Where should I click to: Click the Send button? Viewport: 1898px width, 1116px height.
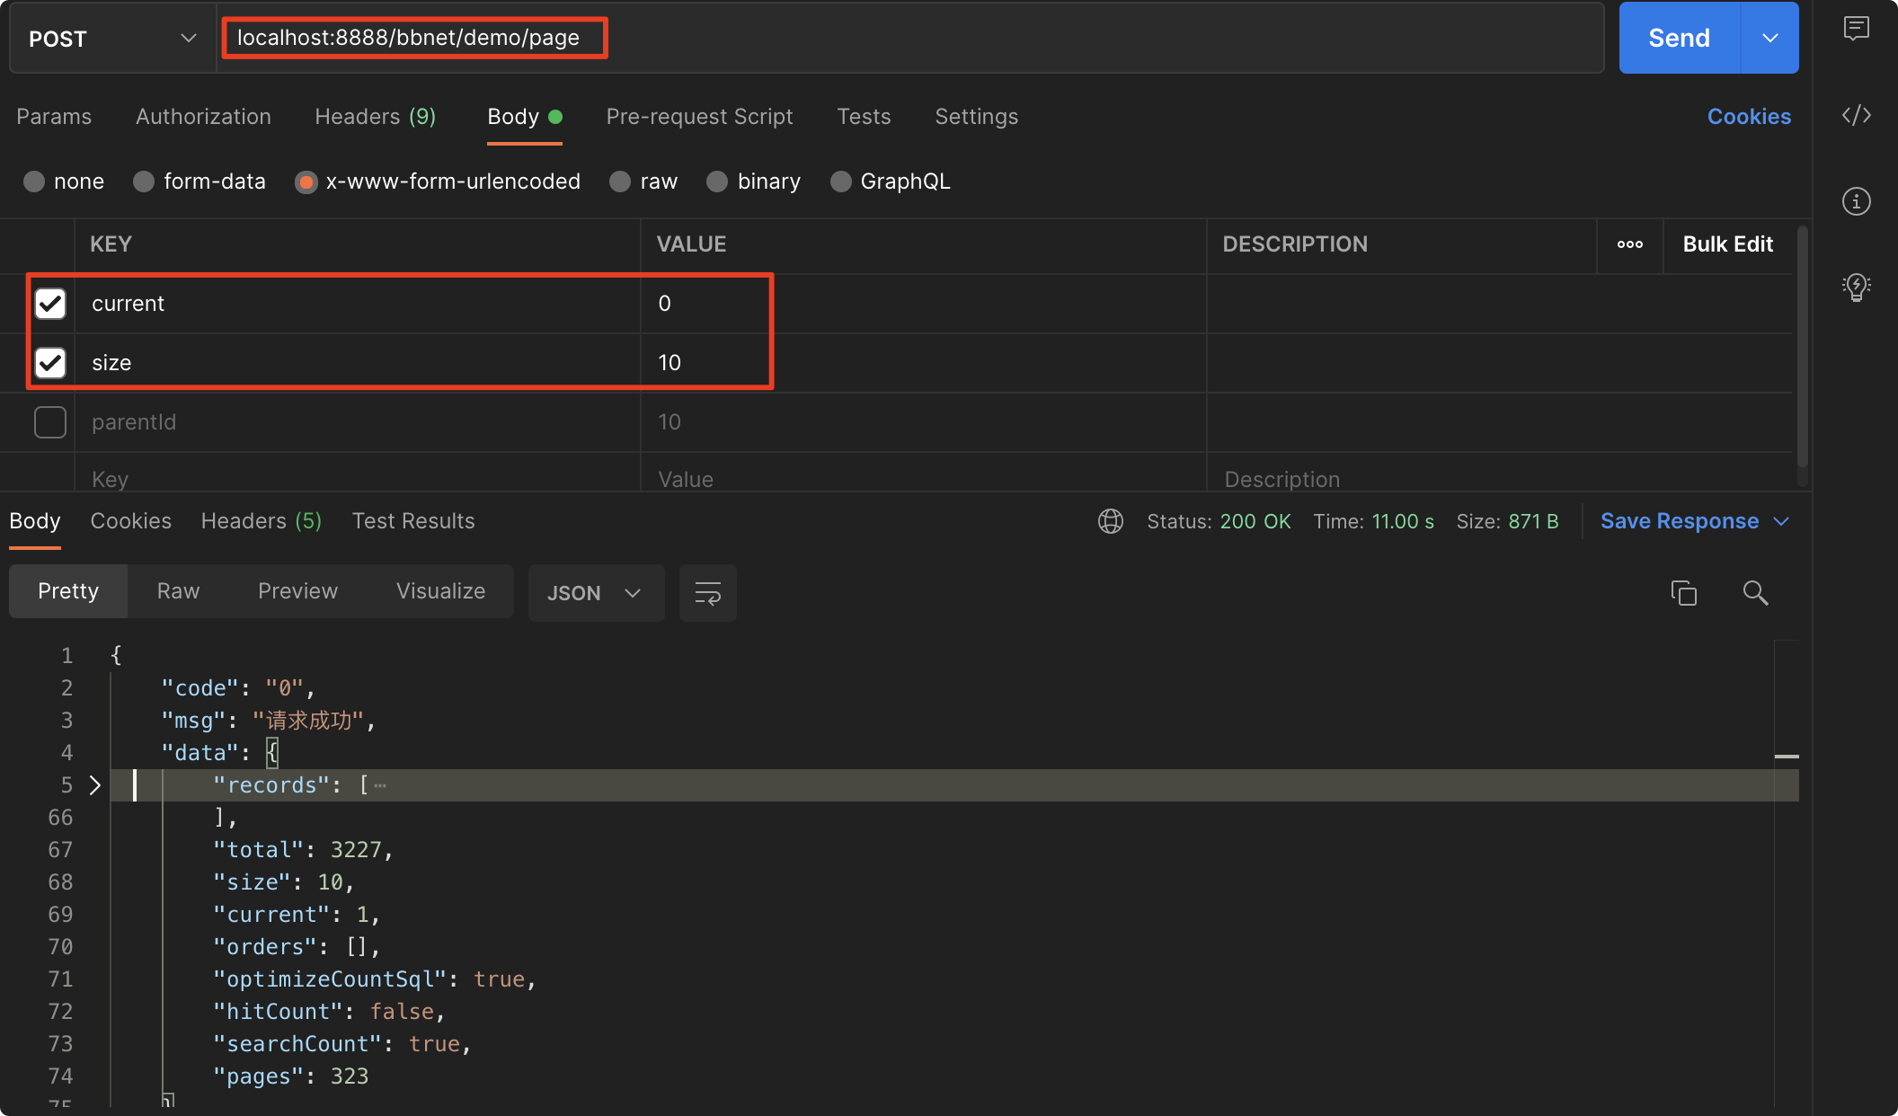click(x=1679, y=38)
